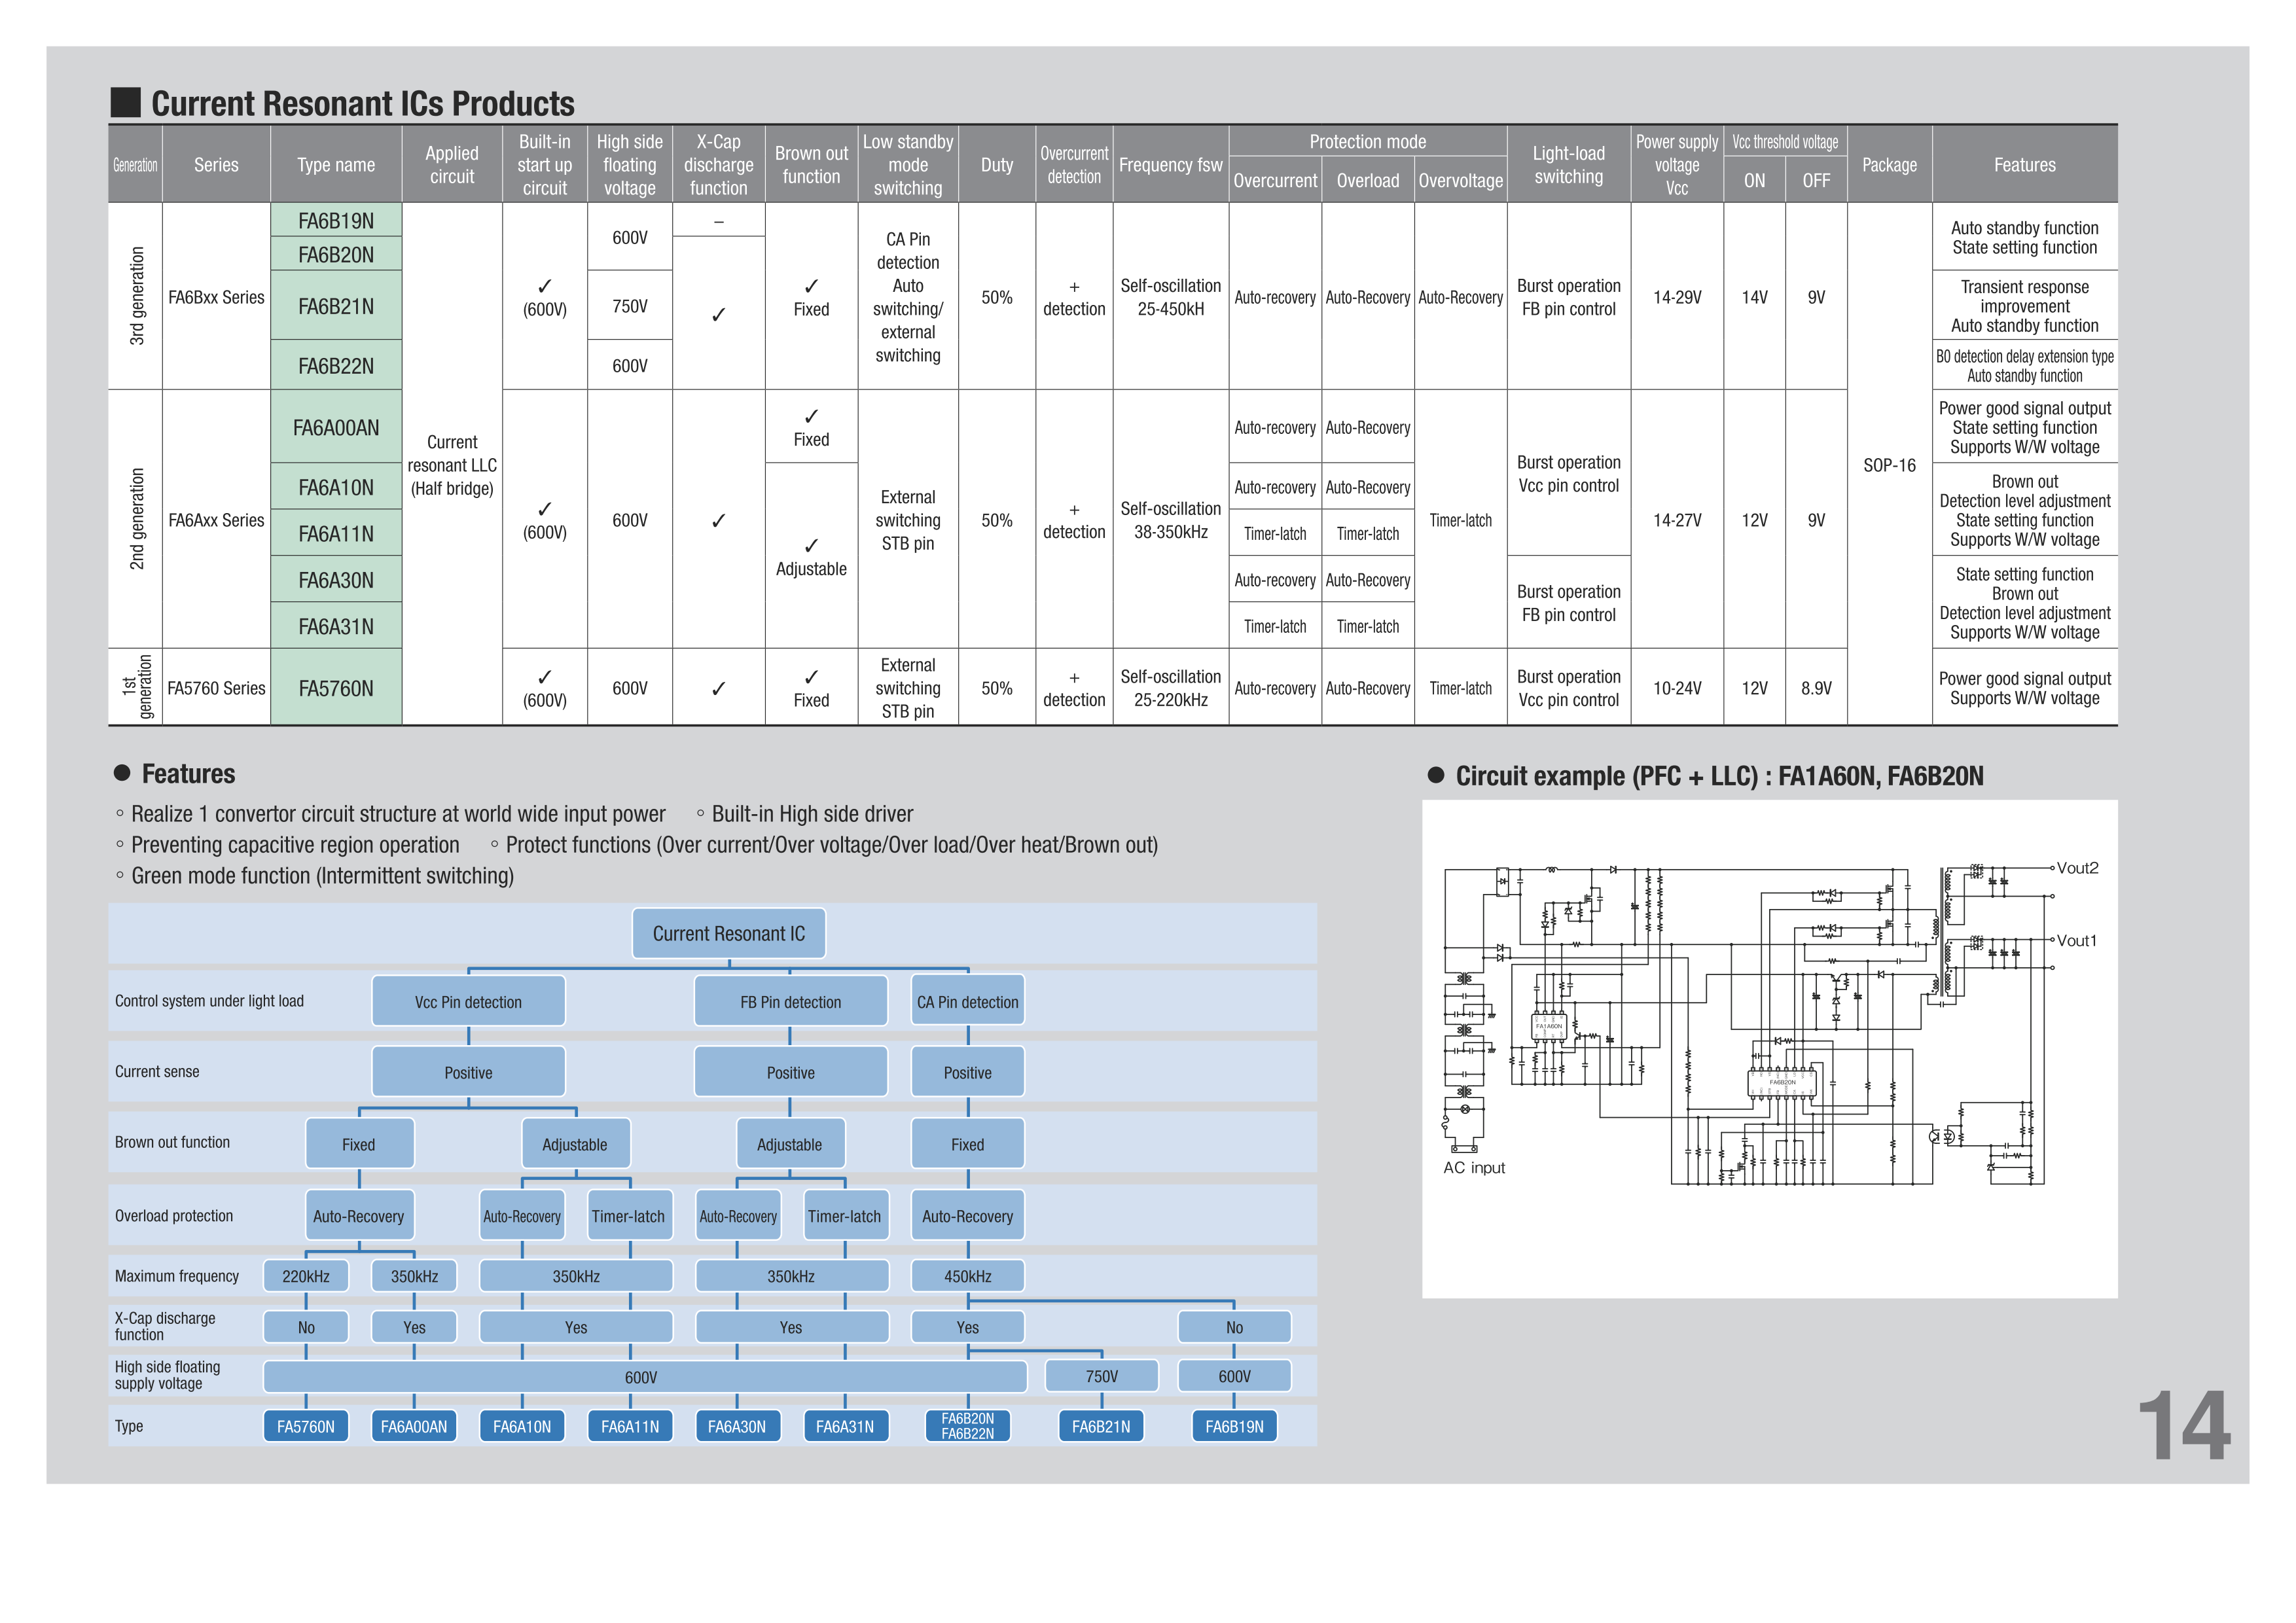
Task: Click the FA6Axx Series cell
Action: [x=216, y=520]
